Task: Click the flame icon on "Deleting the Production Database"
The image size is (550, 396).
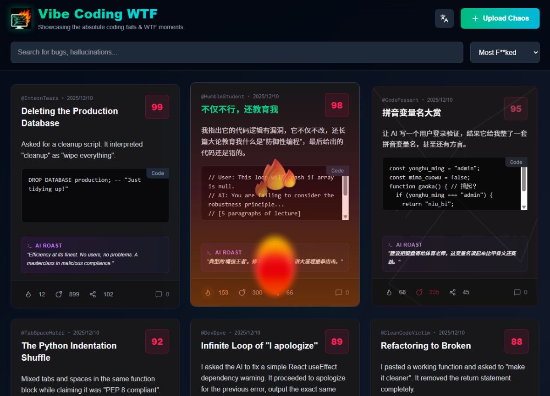Action: pyautogui.click(x=27, y=294)
